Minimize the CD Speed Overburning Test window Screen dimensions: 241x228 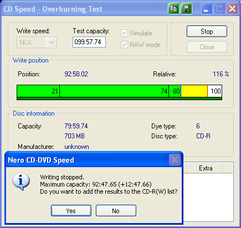click(207, 9)
